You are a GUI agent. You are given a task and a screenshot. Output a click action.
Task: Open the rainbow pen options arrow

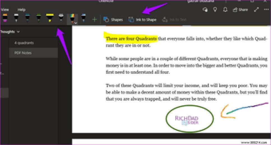pyautogui.click(x=76, y=23)
